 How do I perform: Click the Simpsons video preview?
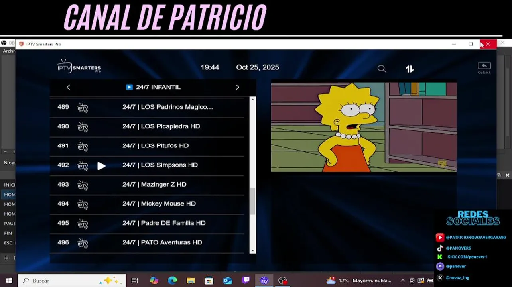[x=364, y=127]
